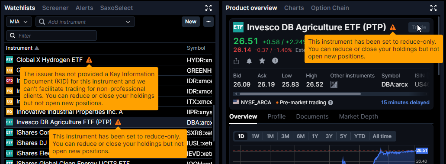446x164 pixels.
Task: Select the 5Y chart range
Action: (x=343, y=136)
